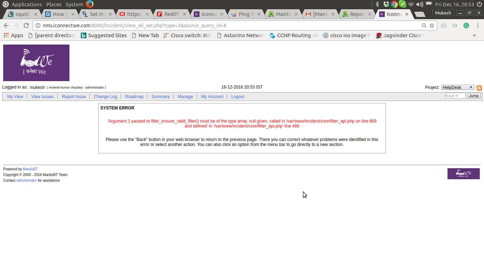Viewport: 484px width, 272px height.
Task: Show more bookmarks with the chevron
Action: (474, 35)
